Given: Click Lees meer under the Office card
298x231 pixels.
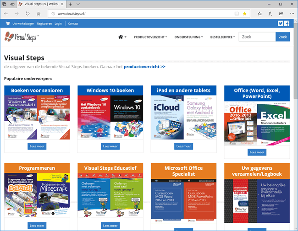Looking at the screenshot, I should coord(257,152).
